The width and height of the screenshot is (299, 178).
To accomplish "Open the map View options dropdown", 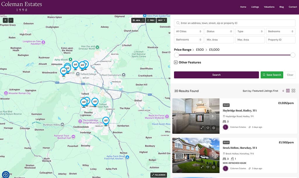I will 138,20.
